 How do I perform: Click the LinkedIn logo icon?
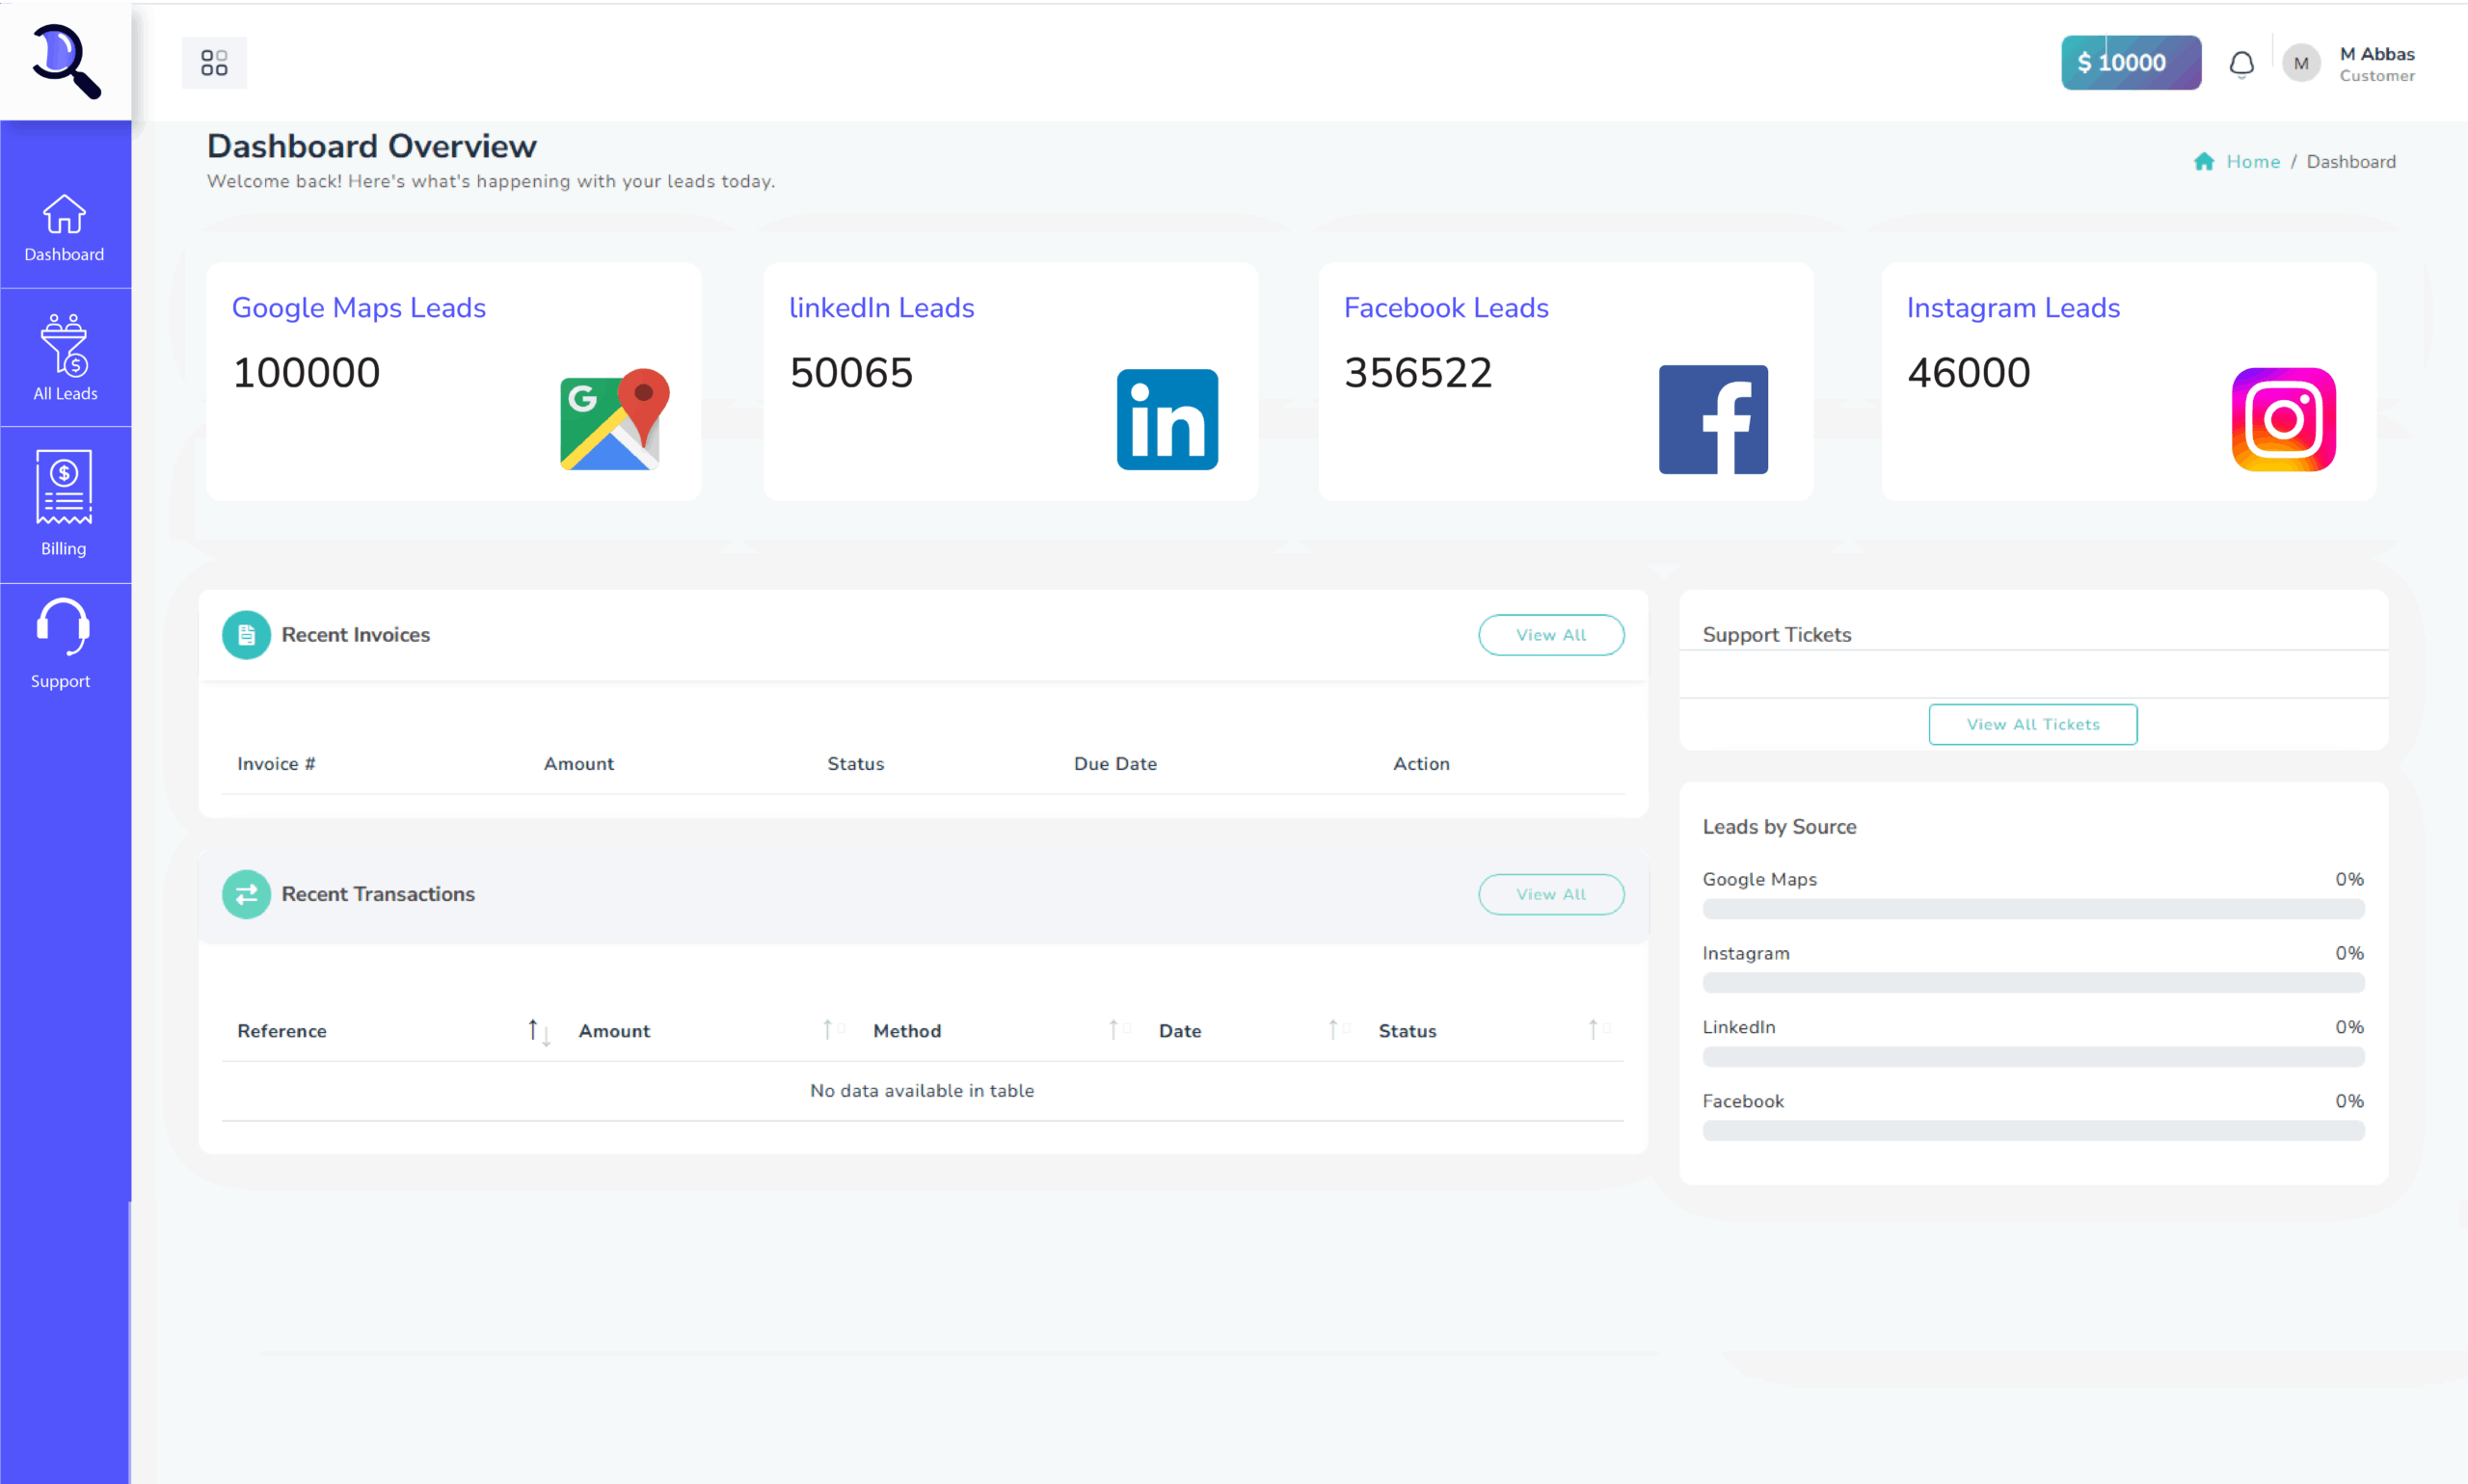(1167, 419)
